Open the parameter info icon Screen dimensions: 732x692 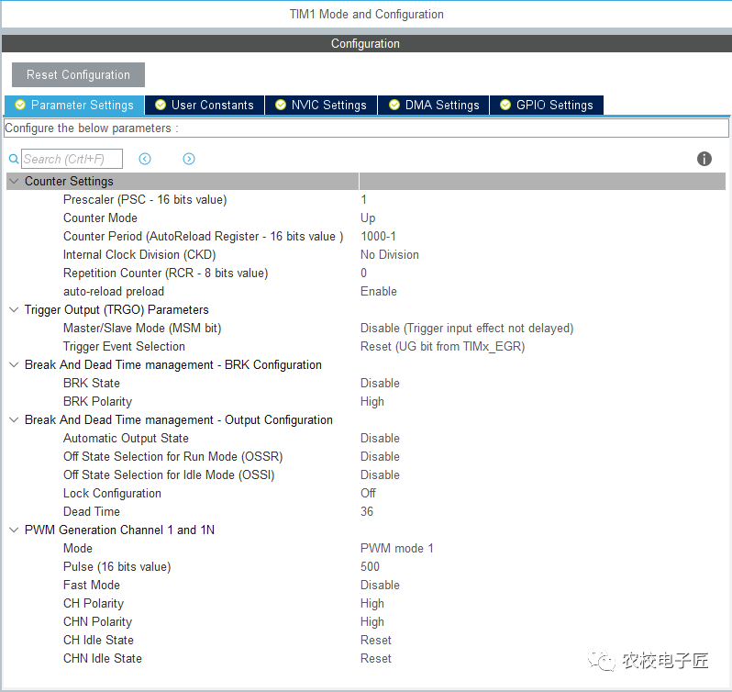(704, 159)
